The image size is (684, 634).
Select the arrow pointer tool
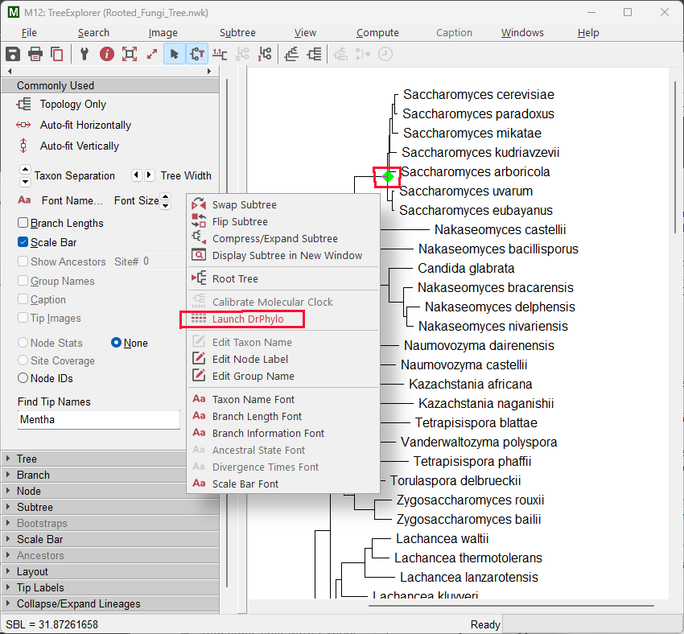click(x=174, y=54)
